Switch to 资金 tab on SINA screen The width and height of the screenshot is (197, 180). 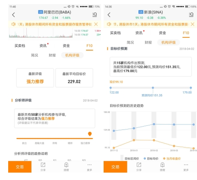click(x=162, y=33)
